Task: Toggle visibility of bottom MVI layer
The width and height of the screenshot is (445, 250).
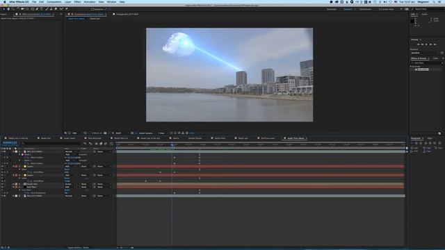Action: (2, 196)
